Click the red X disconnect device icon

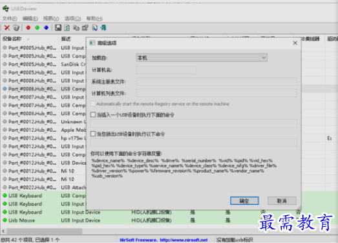[7, 28]
